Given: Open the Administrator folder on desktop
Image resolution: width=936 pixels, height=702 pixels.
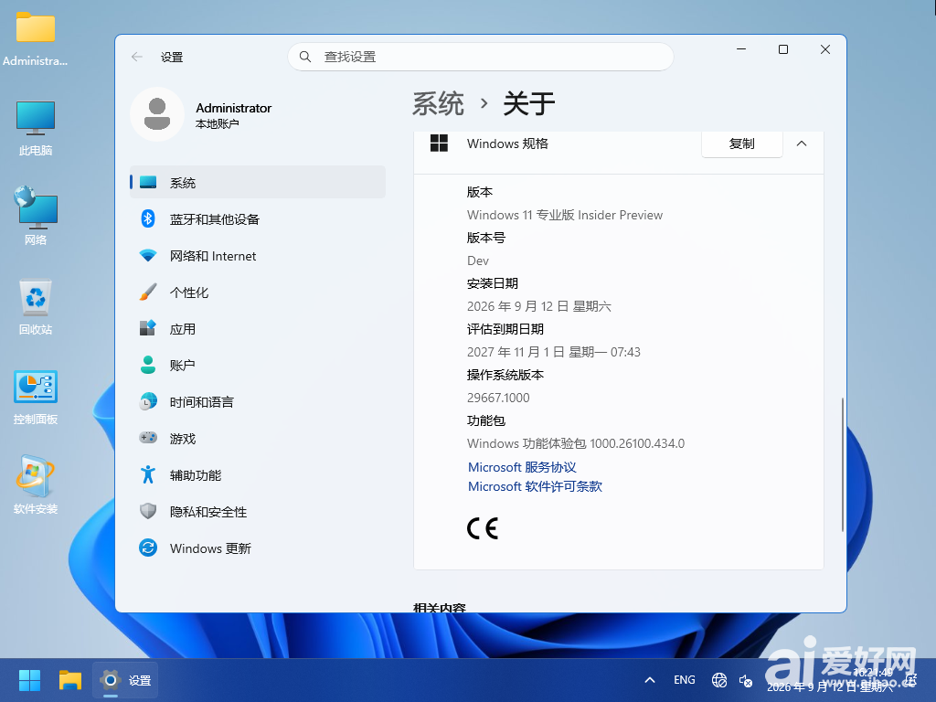Looking at the screenshot, I should (x=36, y=40).
